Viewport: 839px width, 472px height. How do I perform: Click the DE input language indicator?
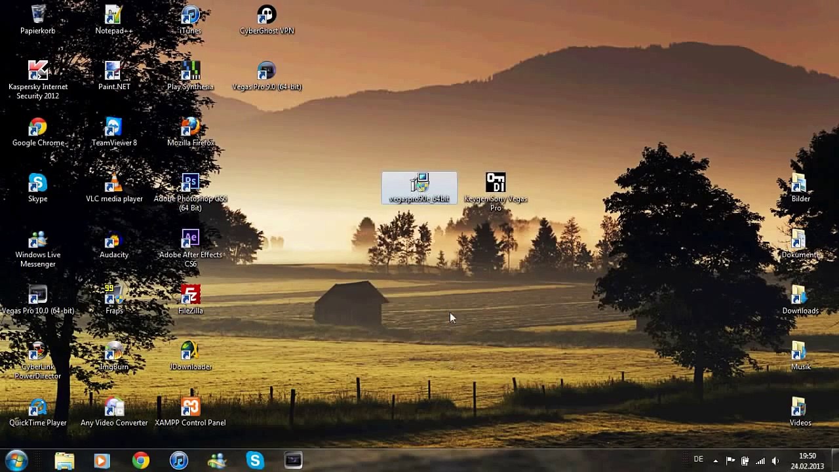tap(699, 460)
